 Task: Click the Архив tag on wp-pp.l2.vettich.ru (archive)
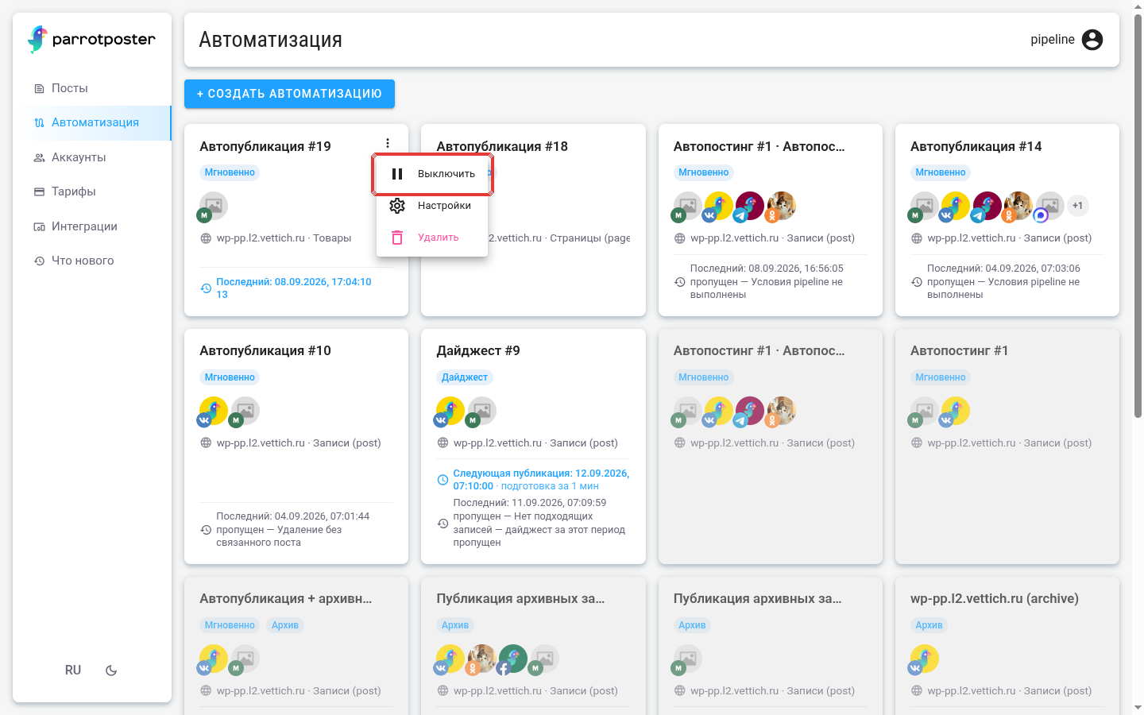coord(929,625)
